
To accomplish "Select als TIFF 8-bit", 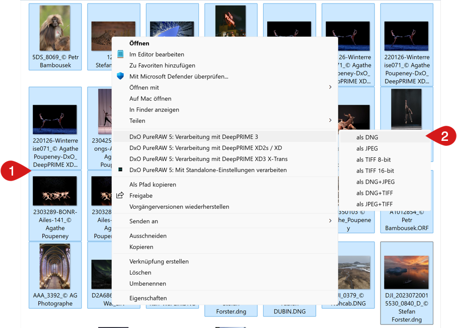I will coord(373,159).
